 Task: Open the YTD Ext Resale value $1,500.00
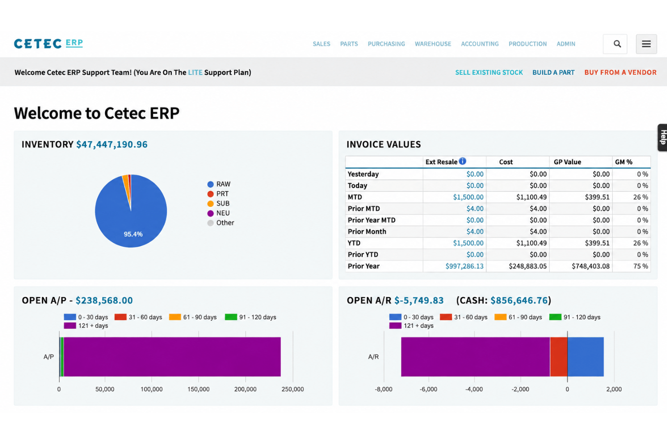[468, 243]
